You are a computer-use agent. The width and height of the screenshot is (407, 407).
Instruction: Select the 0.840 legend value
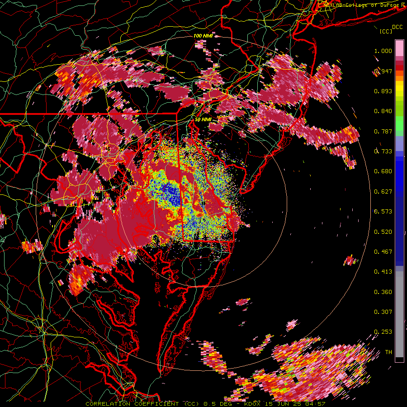click(x=383, y=111)
